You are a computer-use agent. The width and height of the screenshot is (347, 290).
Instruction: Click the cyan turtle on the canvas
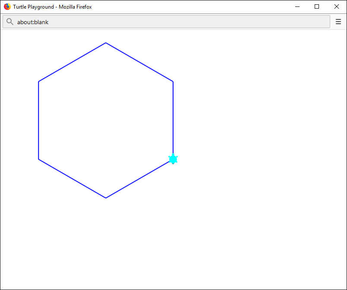[x=173, y=159]
